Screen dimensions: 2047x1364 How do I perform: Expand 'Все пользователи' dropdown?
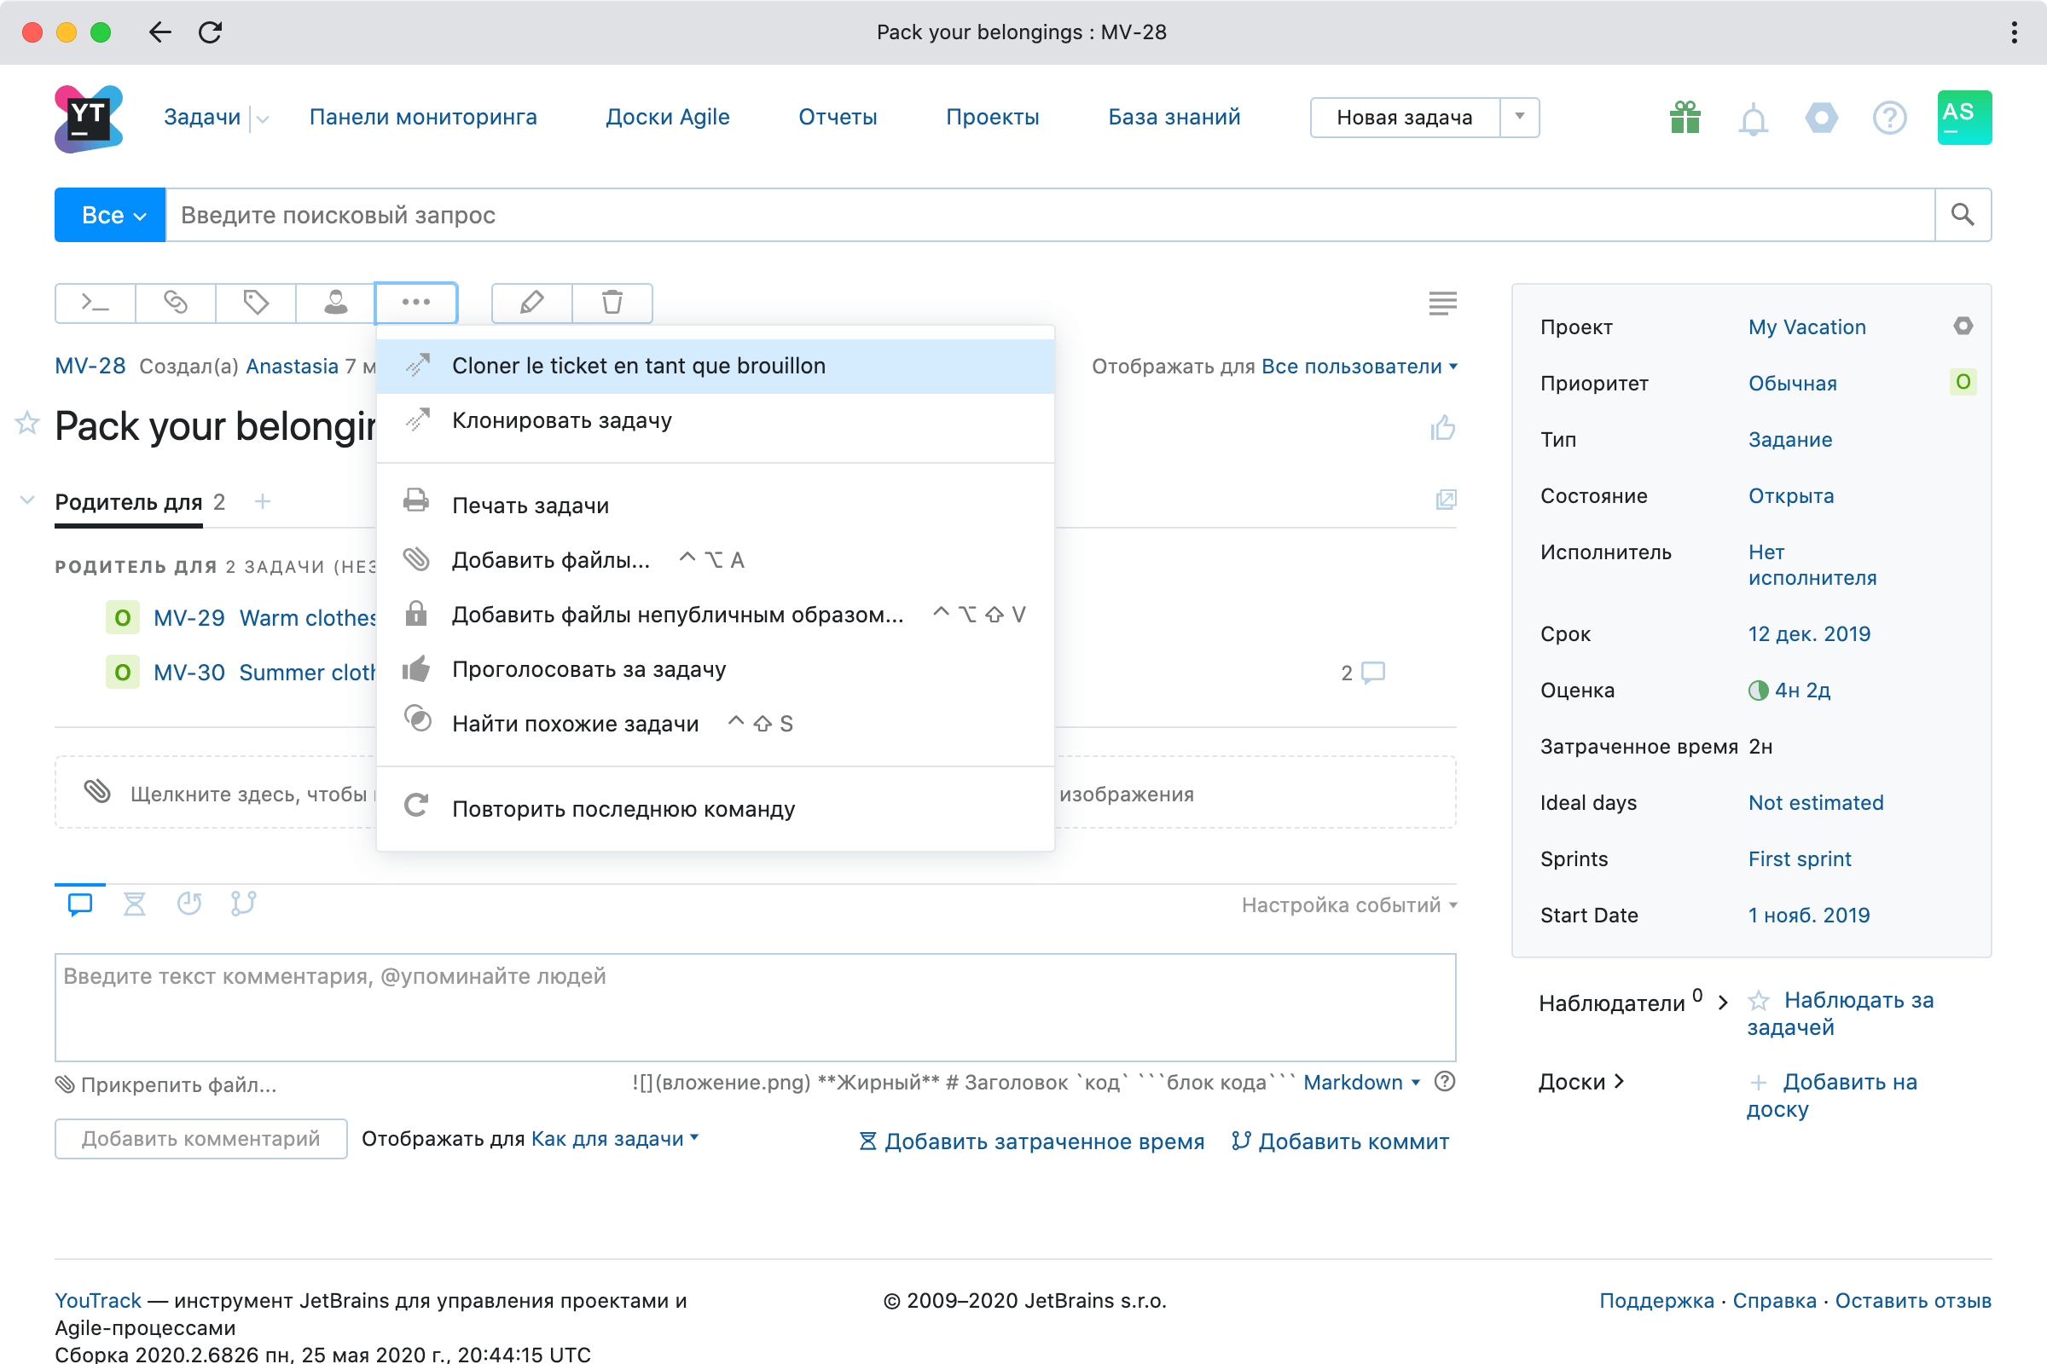(1360, 367)
